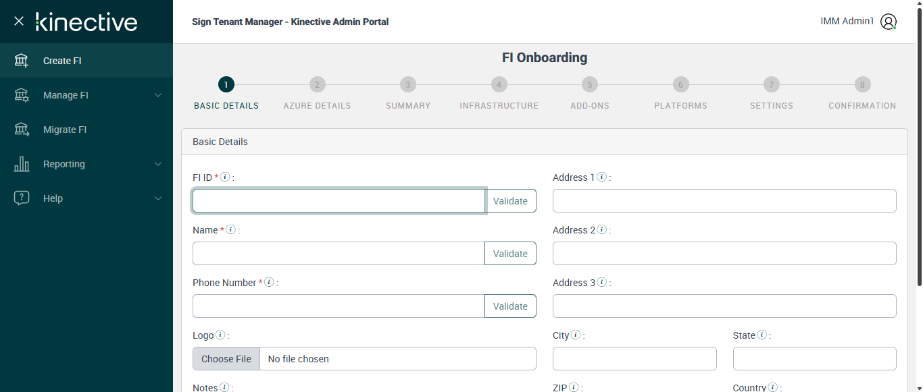Screen dimensions: 923x392
Task: Click the info icon beside FI ID
Action: pos(226,177)
